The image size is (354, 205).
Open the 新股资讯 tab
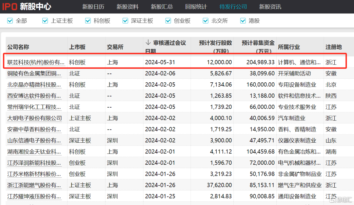coord(270,7)
